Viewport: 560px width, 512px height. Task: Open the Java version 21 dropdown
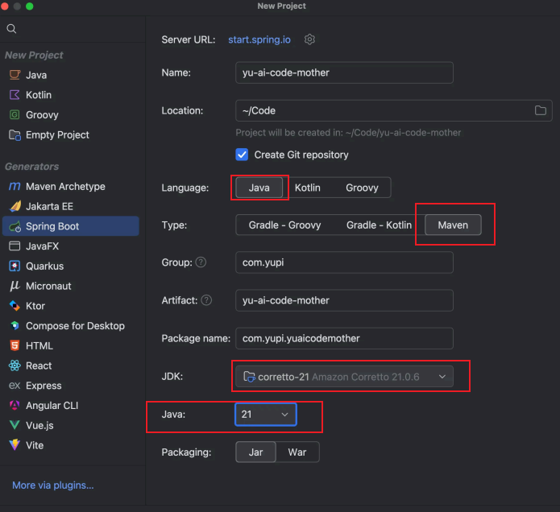point(266,415)
